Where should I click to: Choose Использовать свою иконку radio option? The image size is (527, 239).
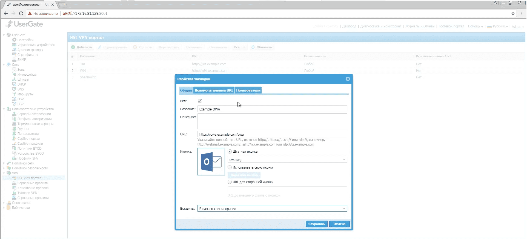(x=230, y=167)
